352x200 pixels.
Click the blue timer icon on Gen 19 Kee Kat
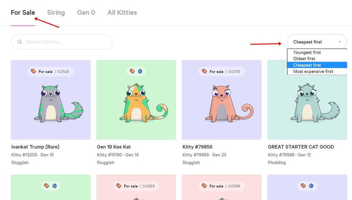pos(140,71)
